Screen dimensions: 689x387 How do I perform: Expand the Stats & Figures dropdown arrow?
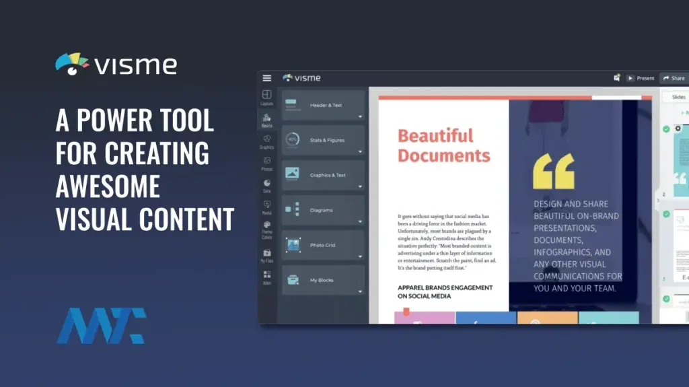tap(360, 151)
